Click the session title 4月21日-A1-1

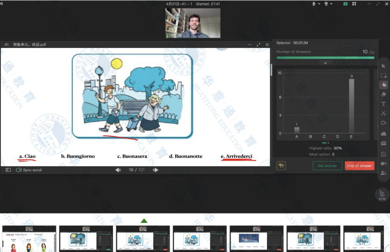179,4
